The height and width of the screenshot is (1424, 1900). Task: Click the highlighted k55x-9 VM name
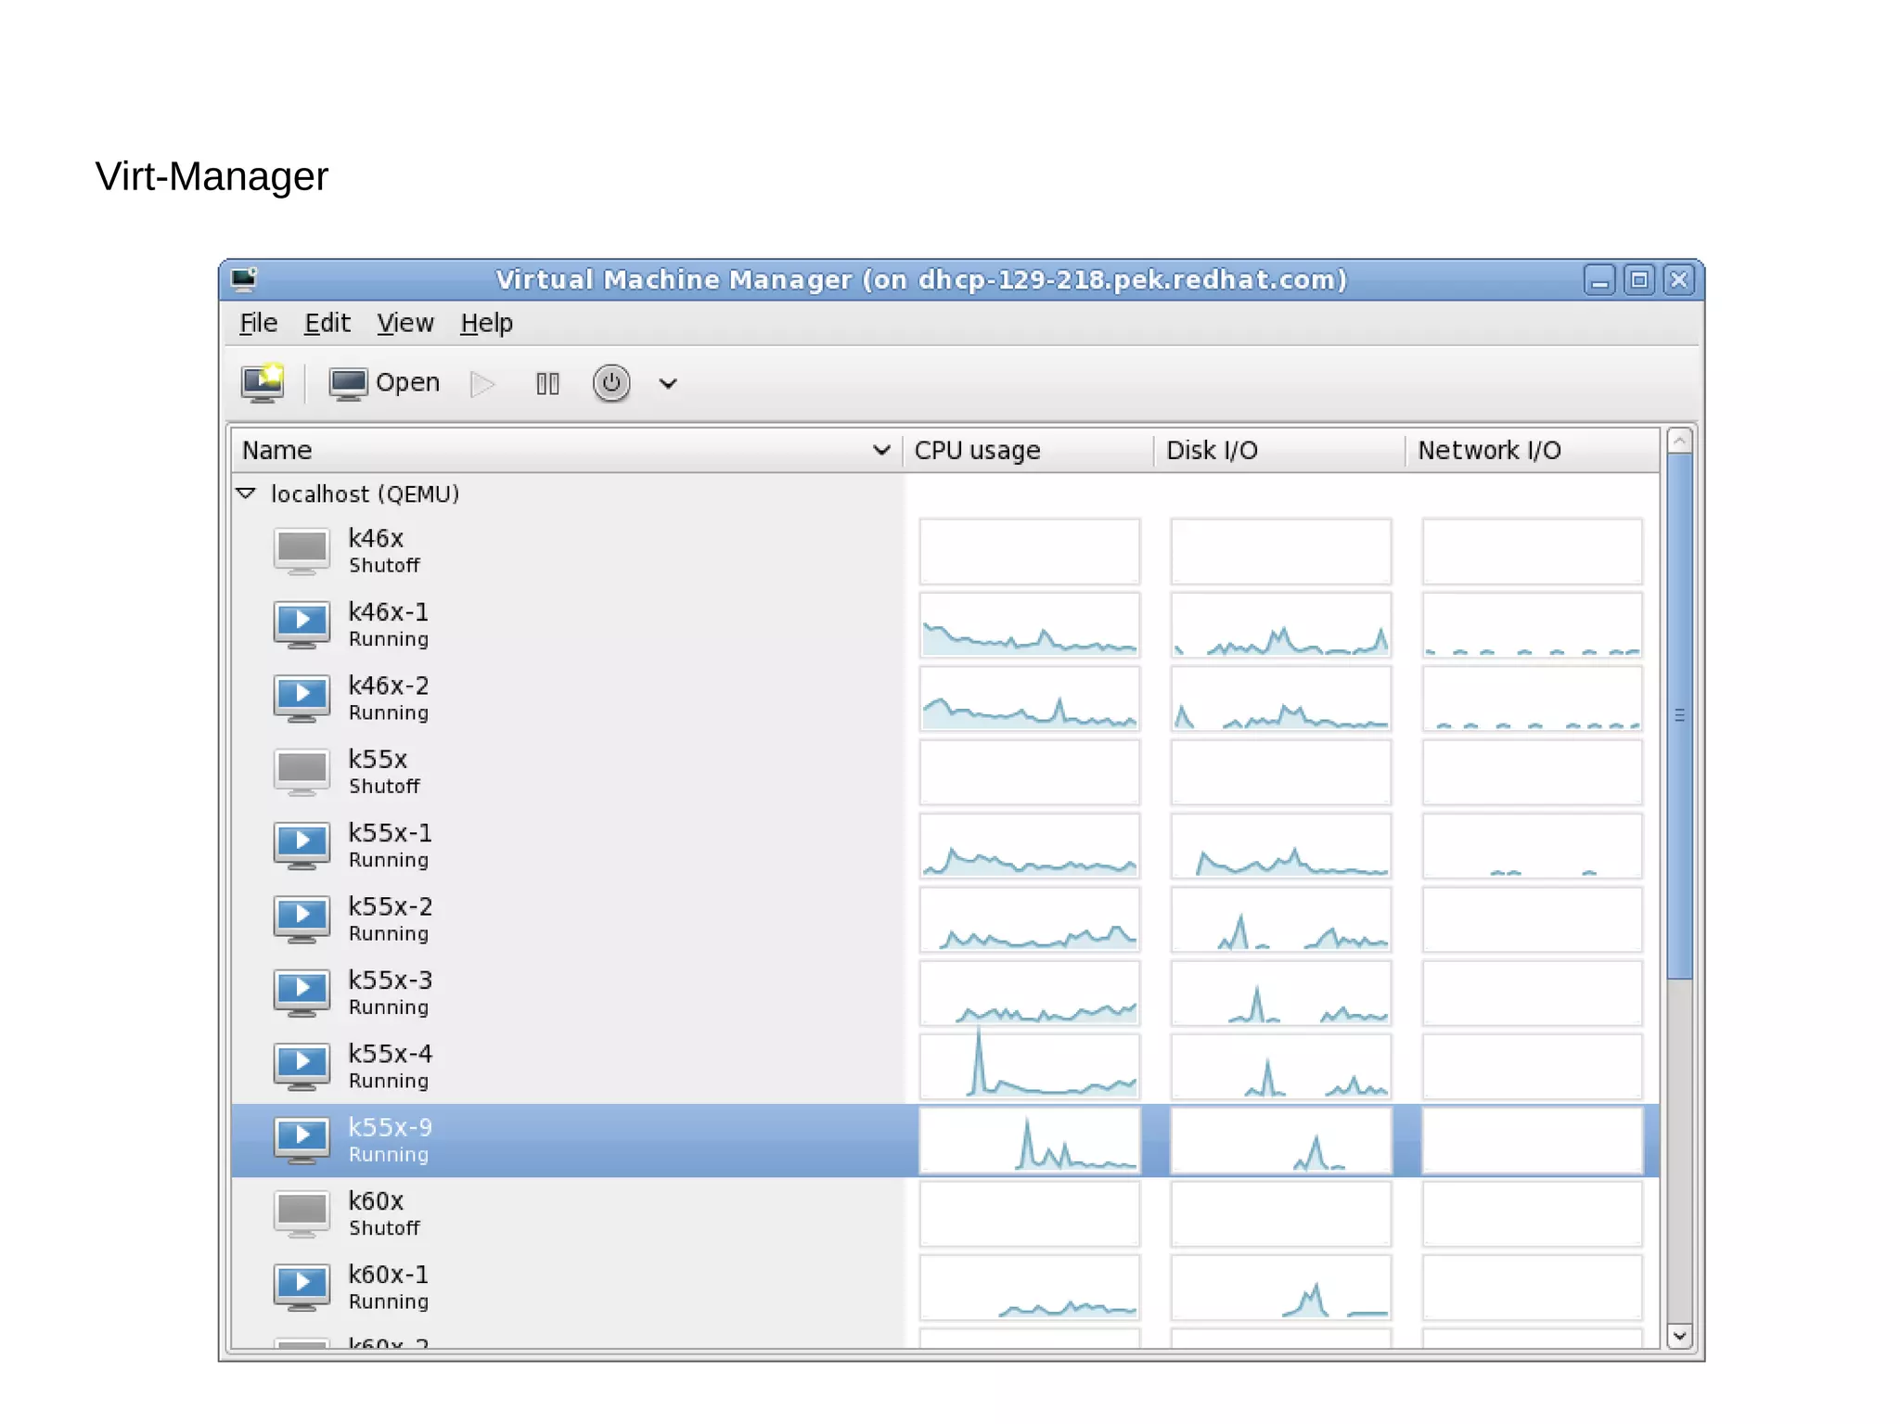(391, 1127)
